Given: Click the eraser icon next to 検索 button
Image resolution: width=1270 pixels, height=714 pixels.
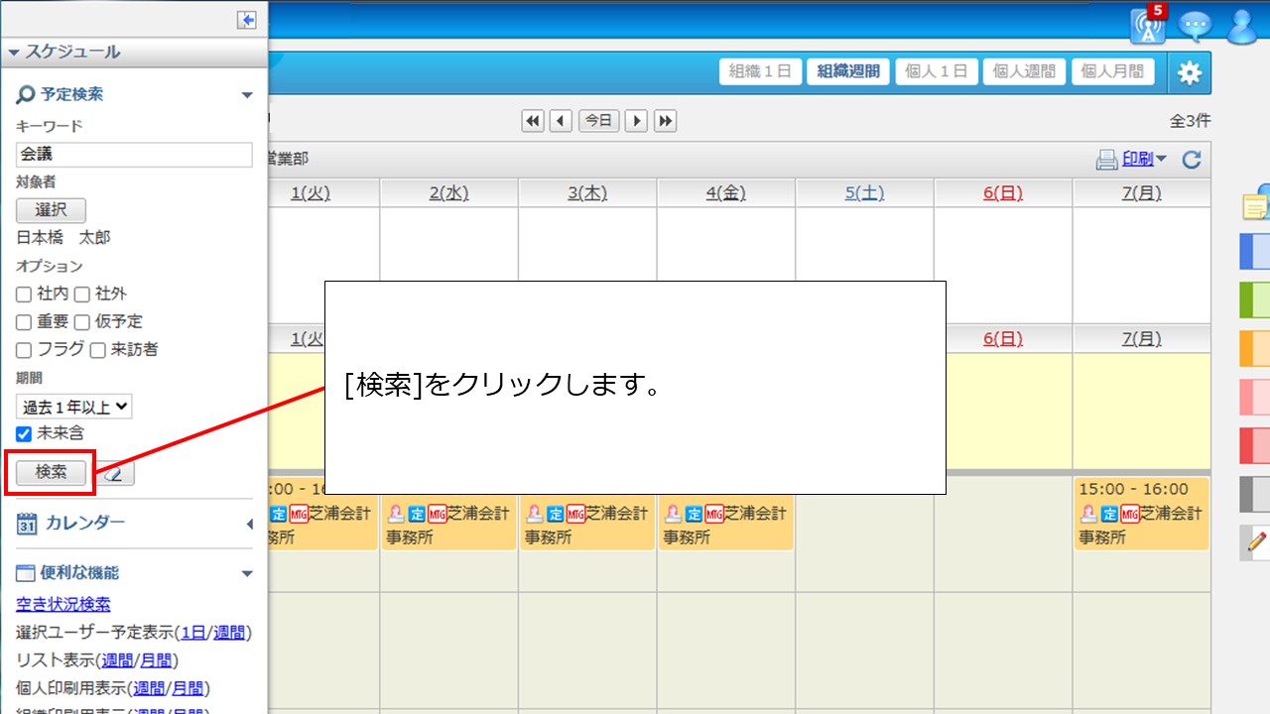Looking at the screenshot, I should pos(116,473).
